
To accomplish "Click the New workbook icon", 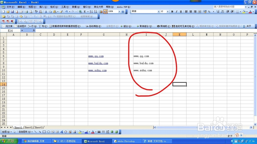I will click(3, 12).
